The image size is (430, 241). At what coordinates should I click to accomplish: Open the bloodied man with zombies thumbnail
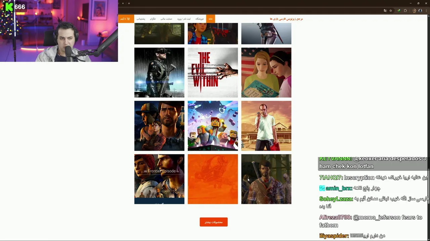[x=266, y=179]
